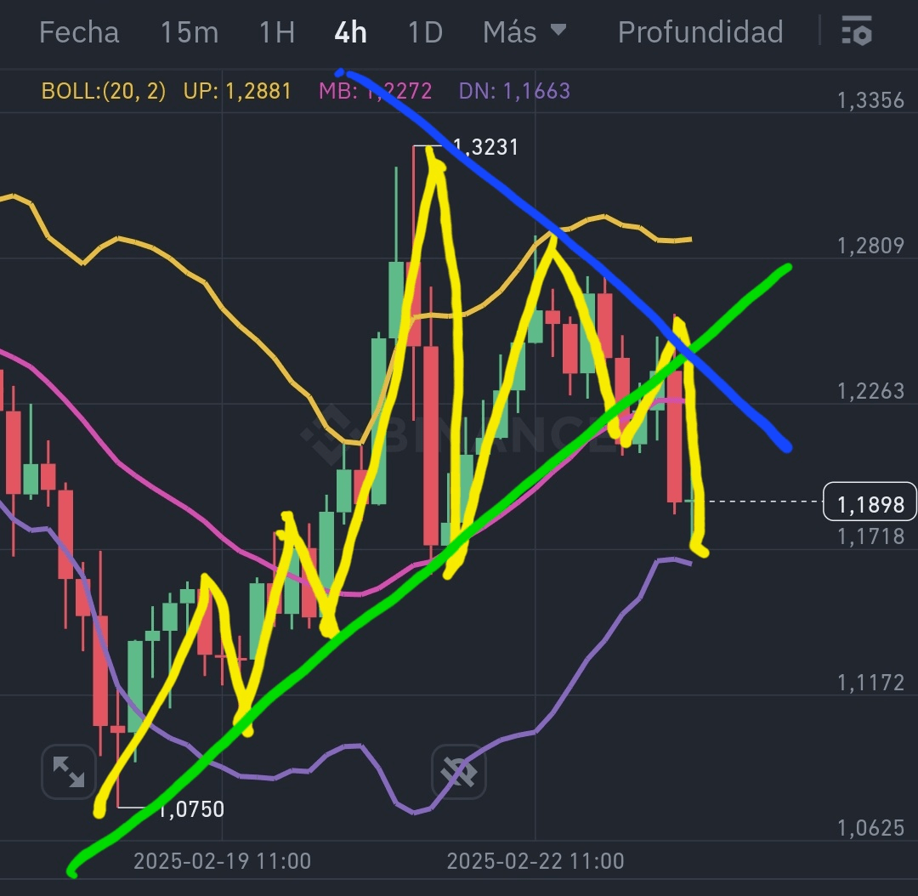918x896 pixels.
Task: Open the Profundidad depth chart tab
Action: click(x=700, y=31)
